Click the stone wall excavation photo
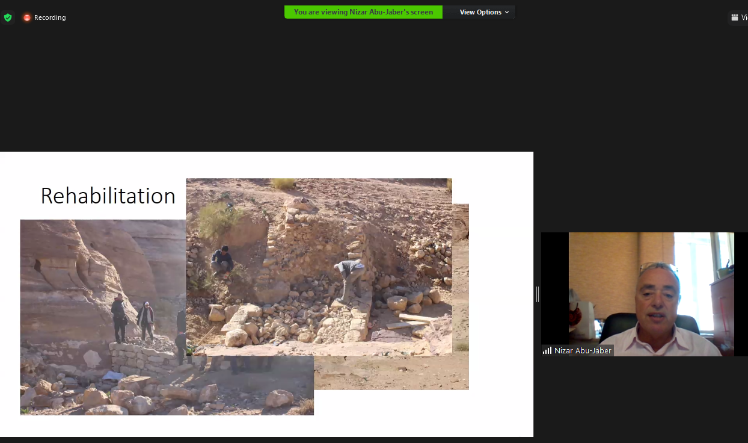Viewport: 748px width, 443px height. pos(319,267)
